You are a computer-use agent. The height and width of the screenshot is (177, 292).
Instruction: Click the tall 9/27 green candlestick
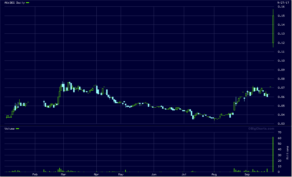point(273,28)
